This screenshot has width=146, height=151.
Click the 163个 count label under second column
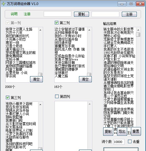tap(58, 87)
